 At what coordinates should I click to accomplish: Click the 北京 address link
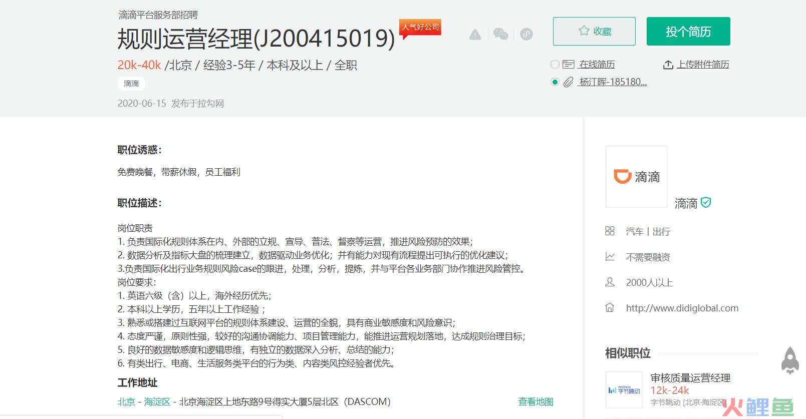point(126,401)
